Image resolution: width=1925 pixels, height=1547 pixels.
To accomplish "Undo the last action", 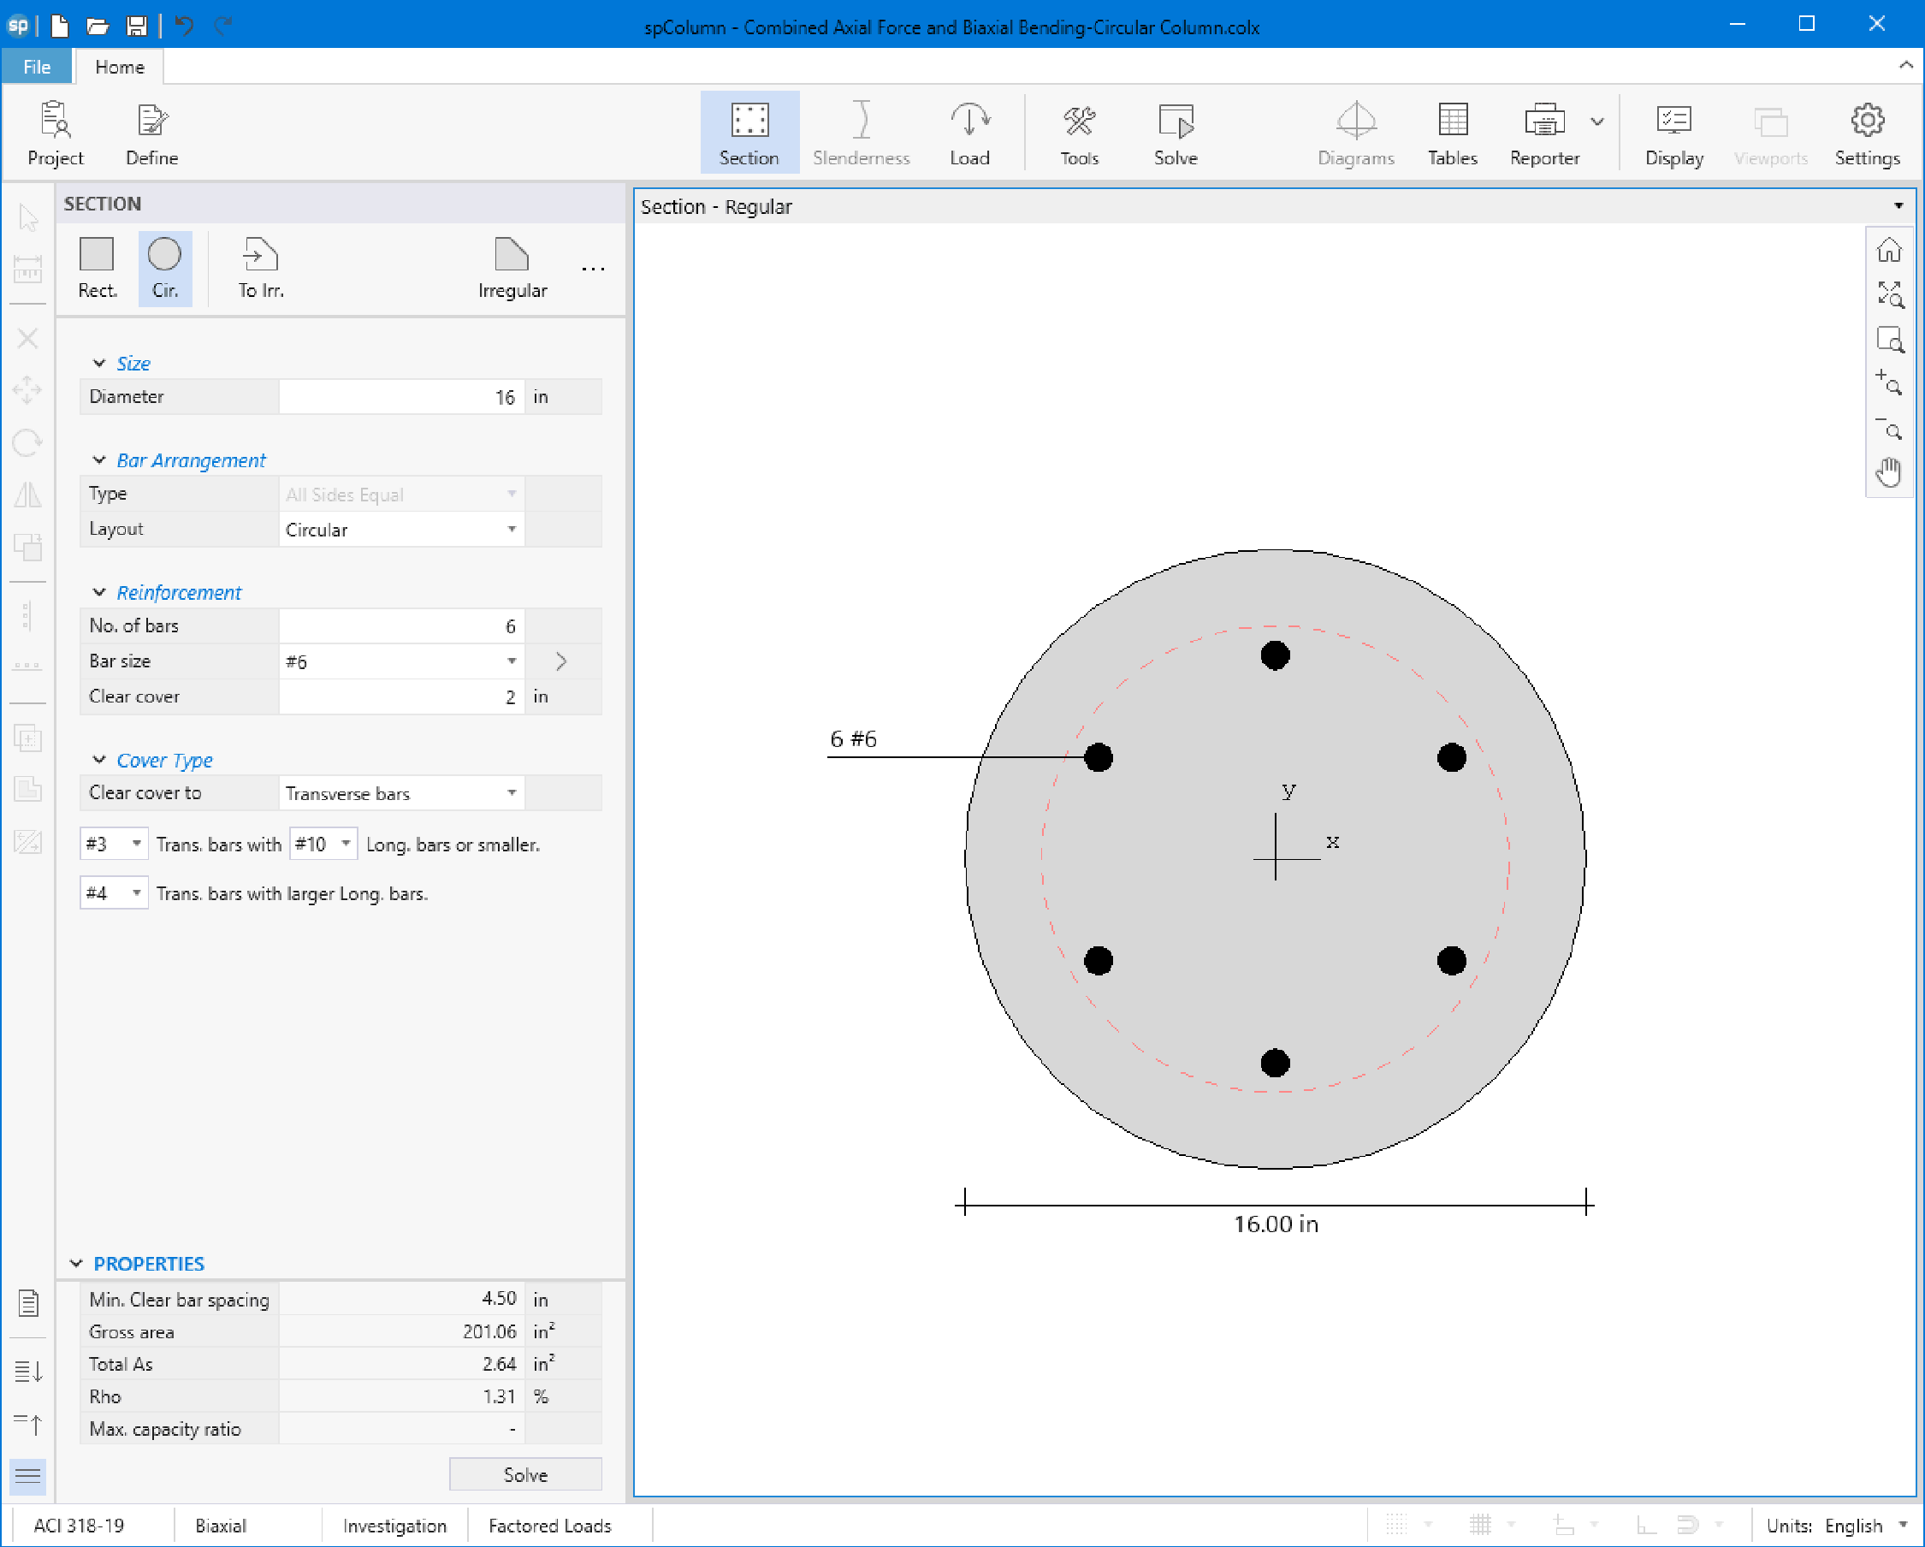I will coord(184,26).
